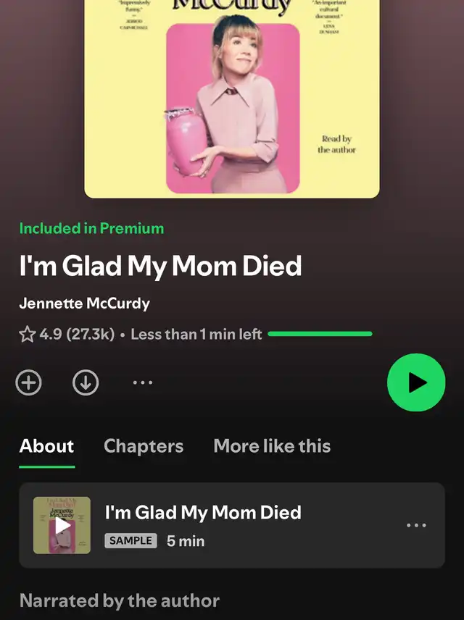Tap the Narrated by the author heading

[x=119, y=600]
